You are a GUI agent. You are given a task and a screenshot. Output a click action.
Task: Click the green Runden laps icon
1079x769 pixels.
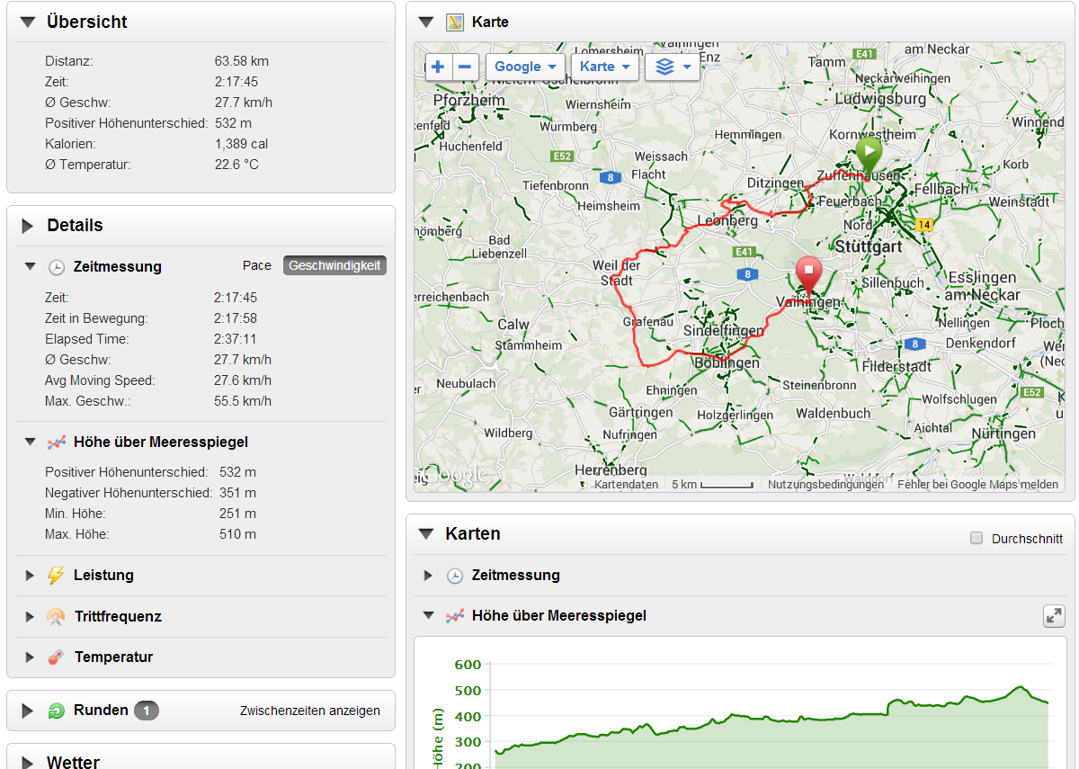[56, 711]
